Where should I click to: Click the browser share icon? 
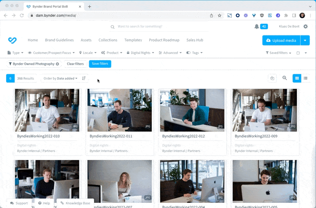tap(211, 15)
